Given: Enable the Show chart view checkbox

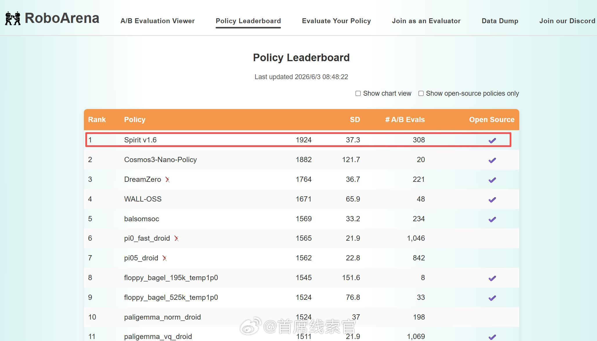Looking at the screenshot, I should click(358, 93).
